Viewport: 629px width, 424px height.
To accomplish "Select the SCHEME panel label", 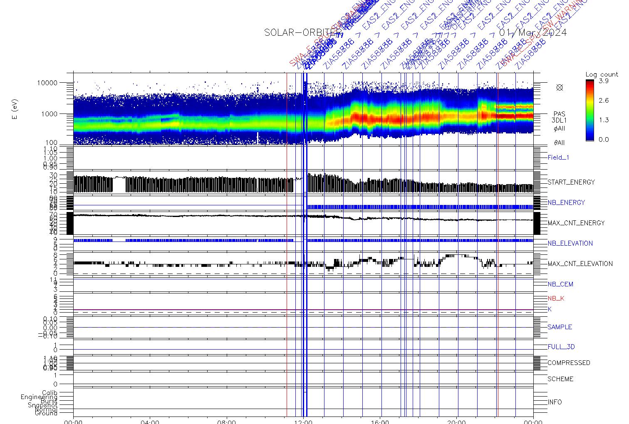I will click(x=560, y=379).
